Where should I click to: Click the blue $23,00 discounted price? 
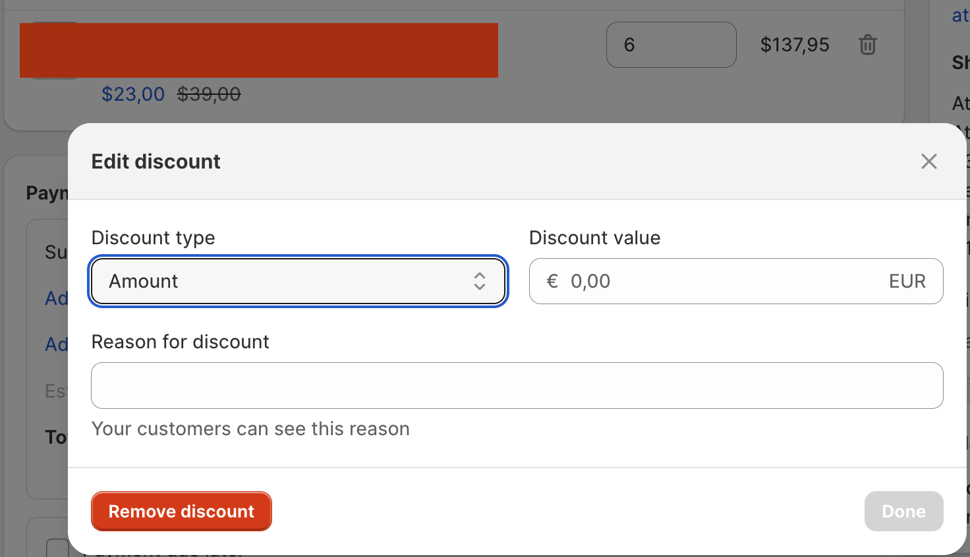(x=133, y=94)
